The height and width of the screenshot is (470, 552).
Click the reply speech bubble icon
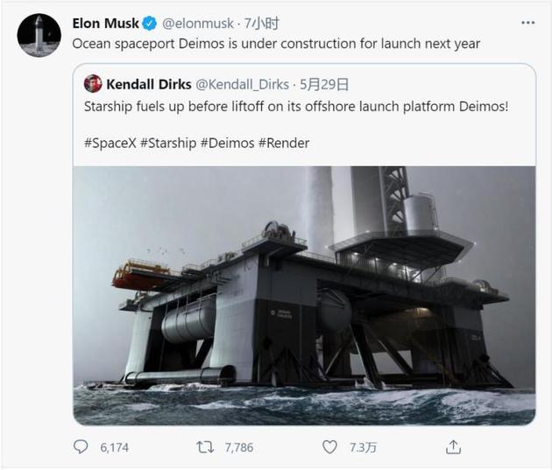pyautogui.click(x=81, y=446)
